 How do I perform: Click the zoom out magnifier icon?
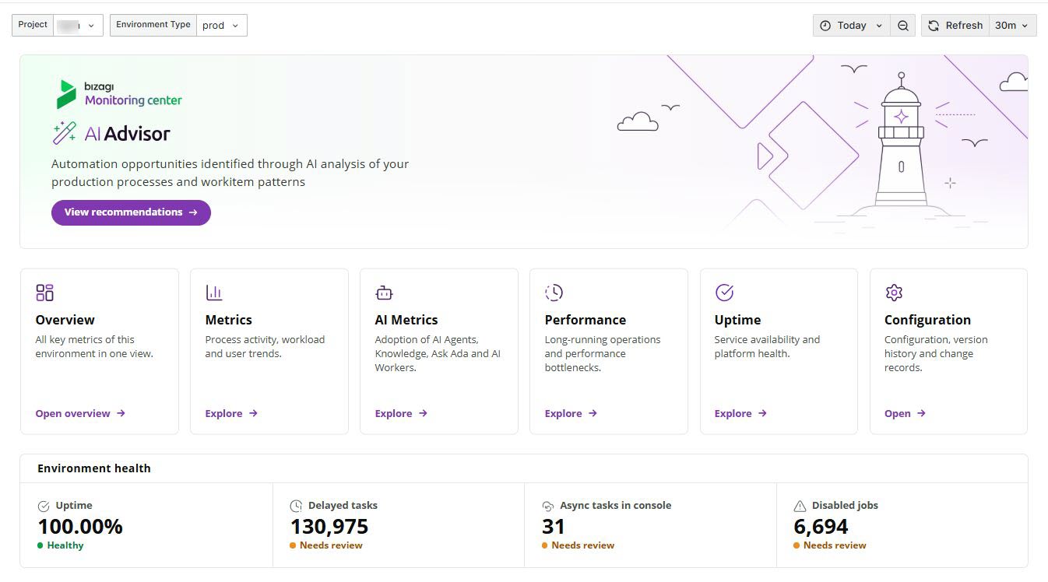click(902, 26)
